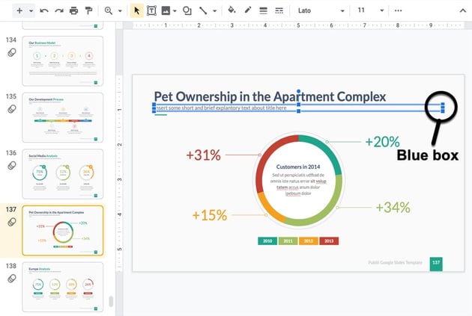472x316 pixels.
Task: Redo the last action
Action: 58,11
